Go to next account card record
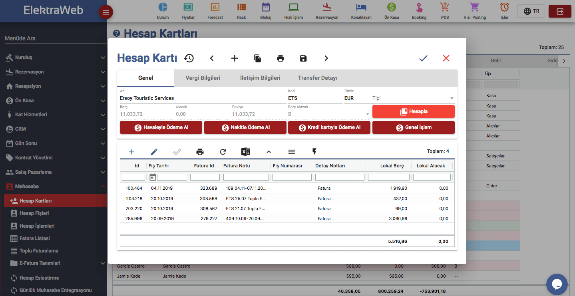Image resolution: width=575 pixels, height=296 pixels. tap(326, 58)
